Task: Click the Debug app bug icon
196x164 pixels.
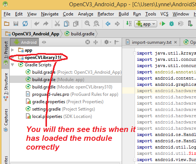Action: [x=172, y=24]
